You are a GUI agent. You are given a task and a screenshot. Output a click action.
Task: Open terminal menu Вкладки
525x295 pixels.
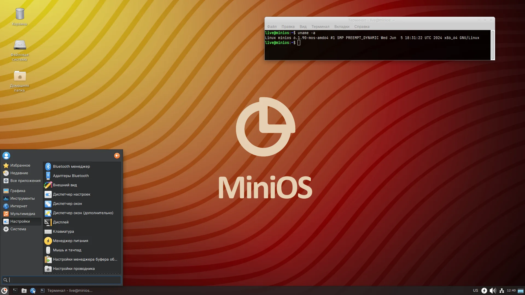(x=342, y=26)
